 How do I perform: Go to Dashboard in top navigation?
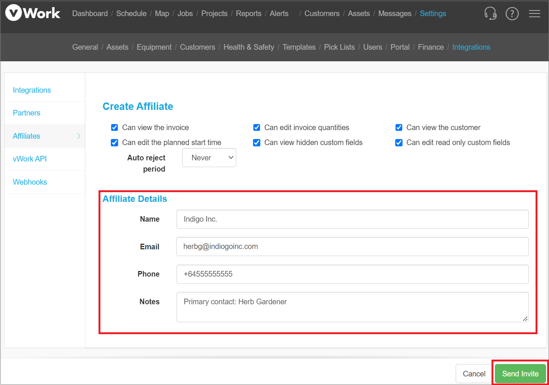coord(90,13)
